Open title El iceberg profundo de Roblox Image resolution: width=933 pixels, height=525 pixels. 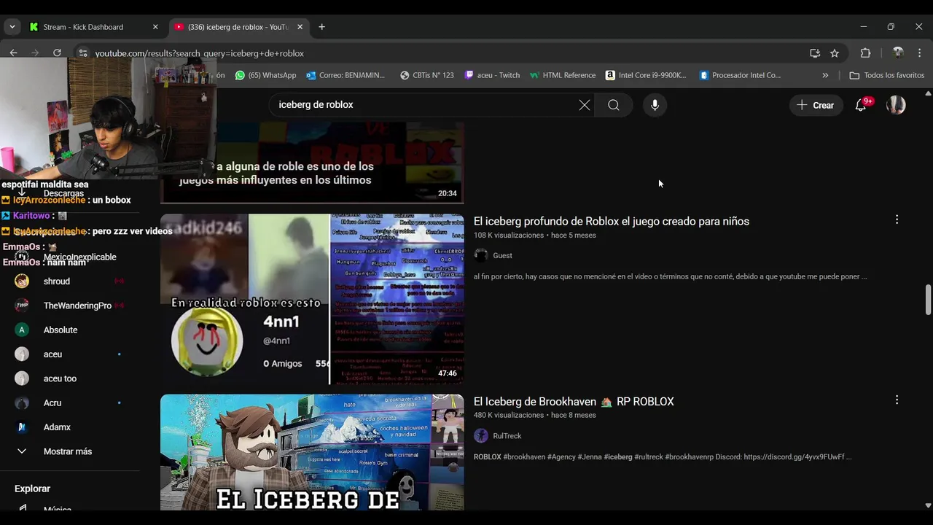point(612,221)
